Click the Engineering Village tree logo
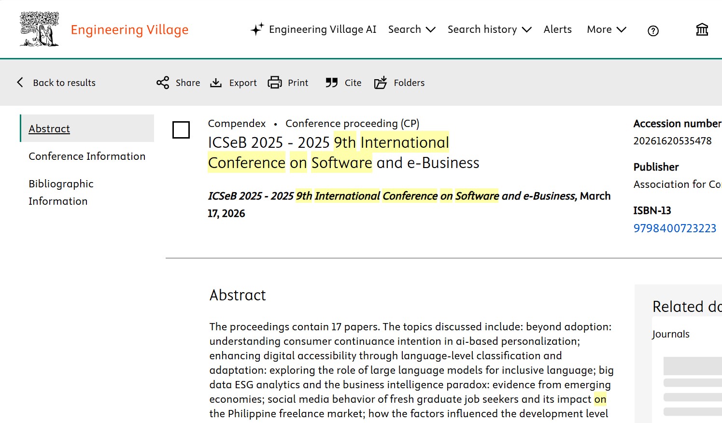Viewport: 722px width, 423px height. (x=40, y=29)
